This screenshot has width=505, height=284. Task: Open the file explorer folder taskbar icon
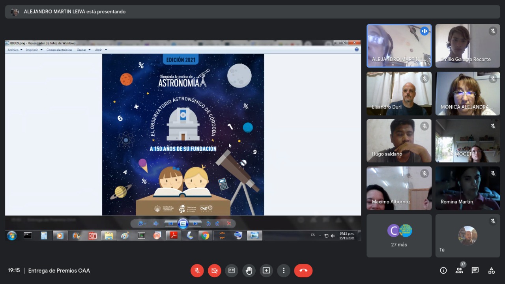(108, 236)
